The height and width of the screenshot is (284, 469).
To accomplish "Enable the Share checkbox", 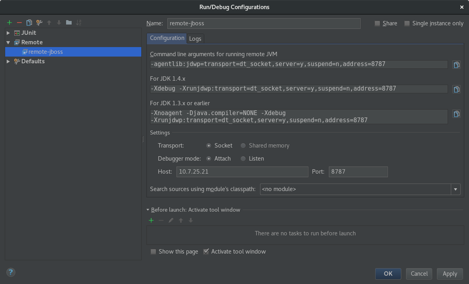I will click(x=377, y=23).
